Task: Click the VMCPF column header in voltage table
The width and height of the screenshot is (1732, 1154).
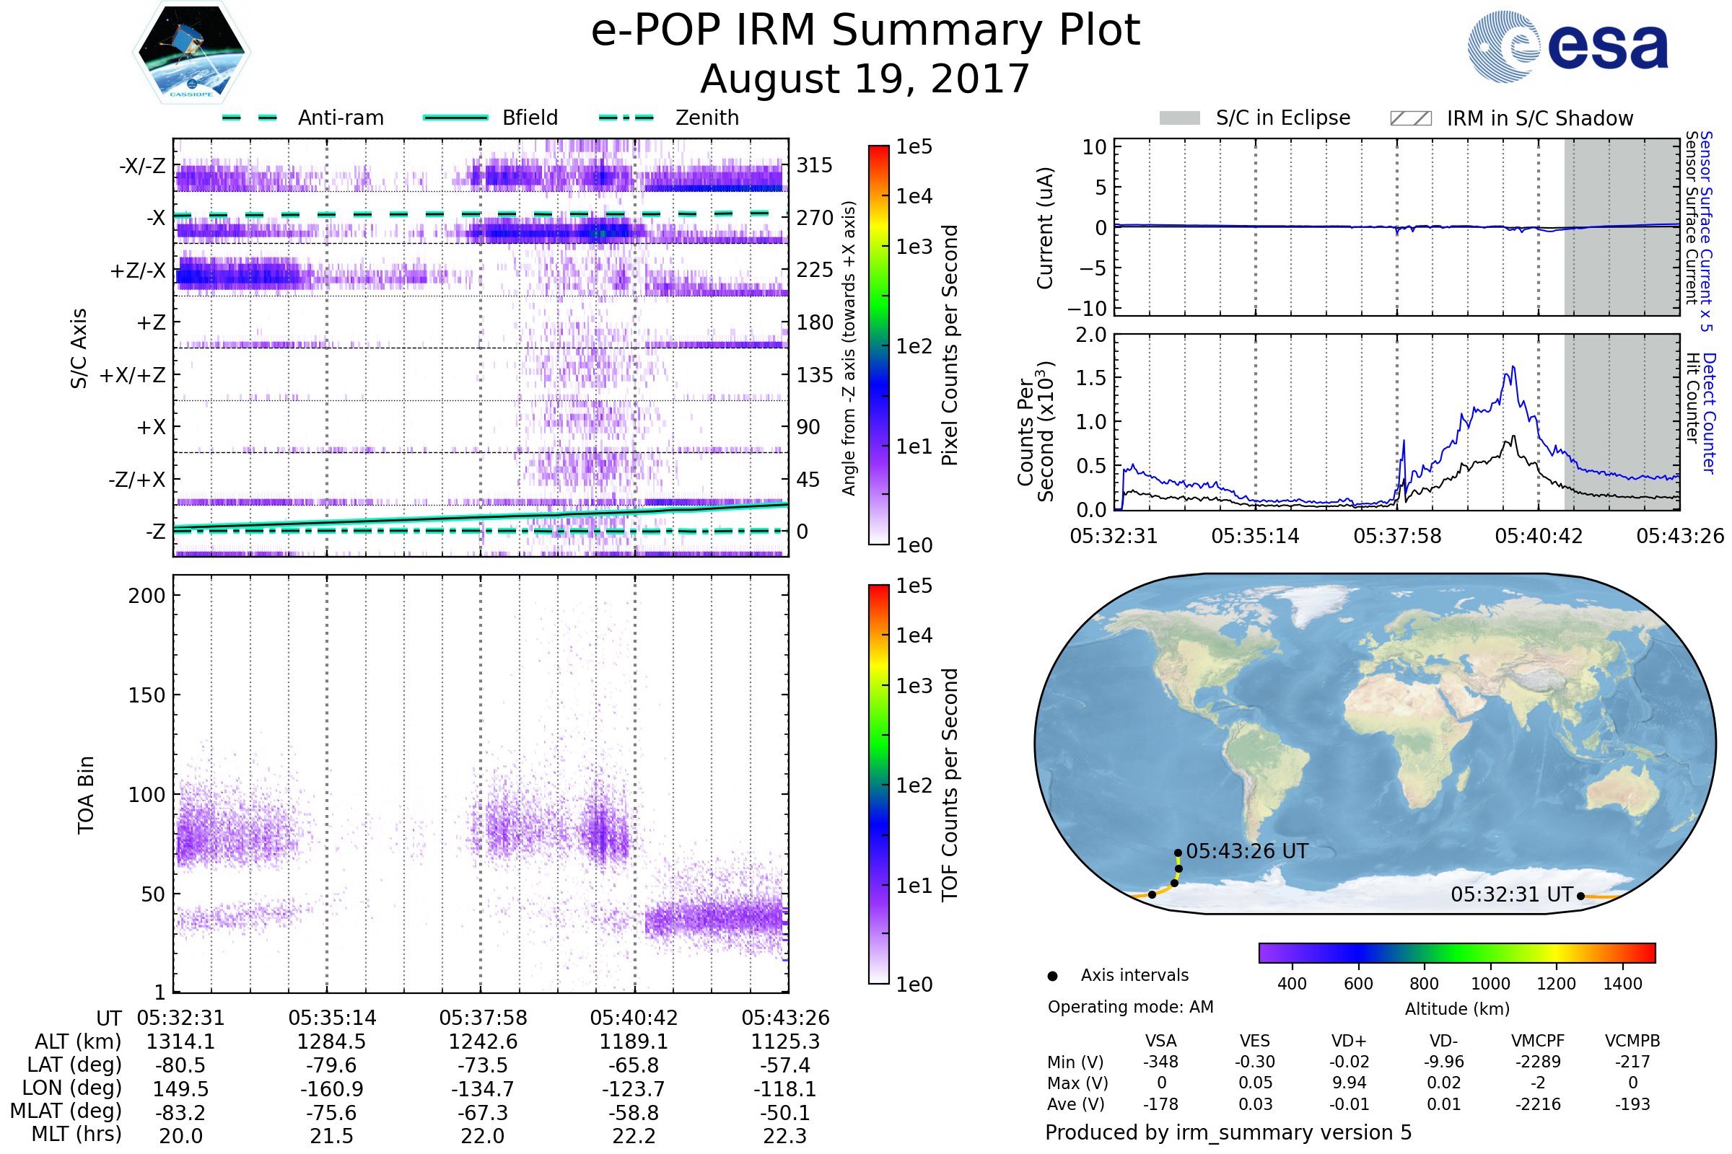Action: [1538, 1041]
